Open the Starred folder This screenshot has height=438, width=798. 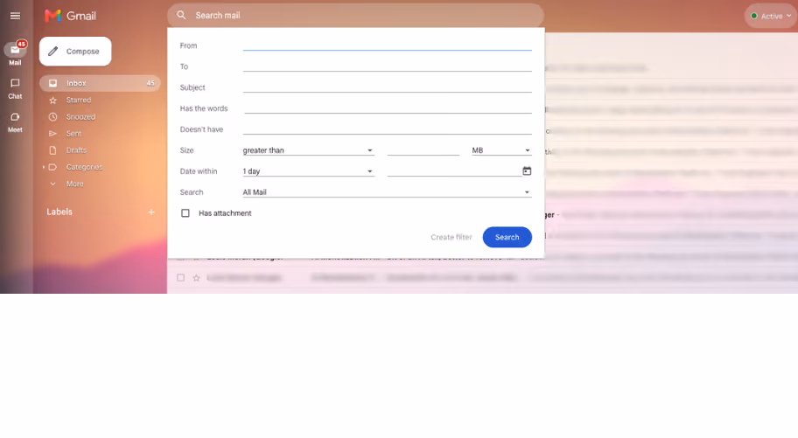coord(79,101)
